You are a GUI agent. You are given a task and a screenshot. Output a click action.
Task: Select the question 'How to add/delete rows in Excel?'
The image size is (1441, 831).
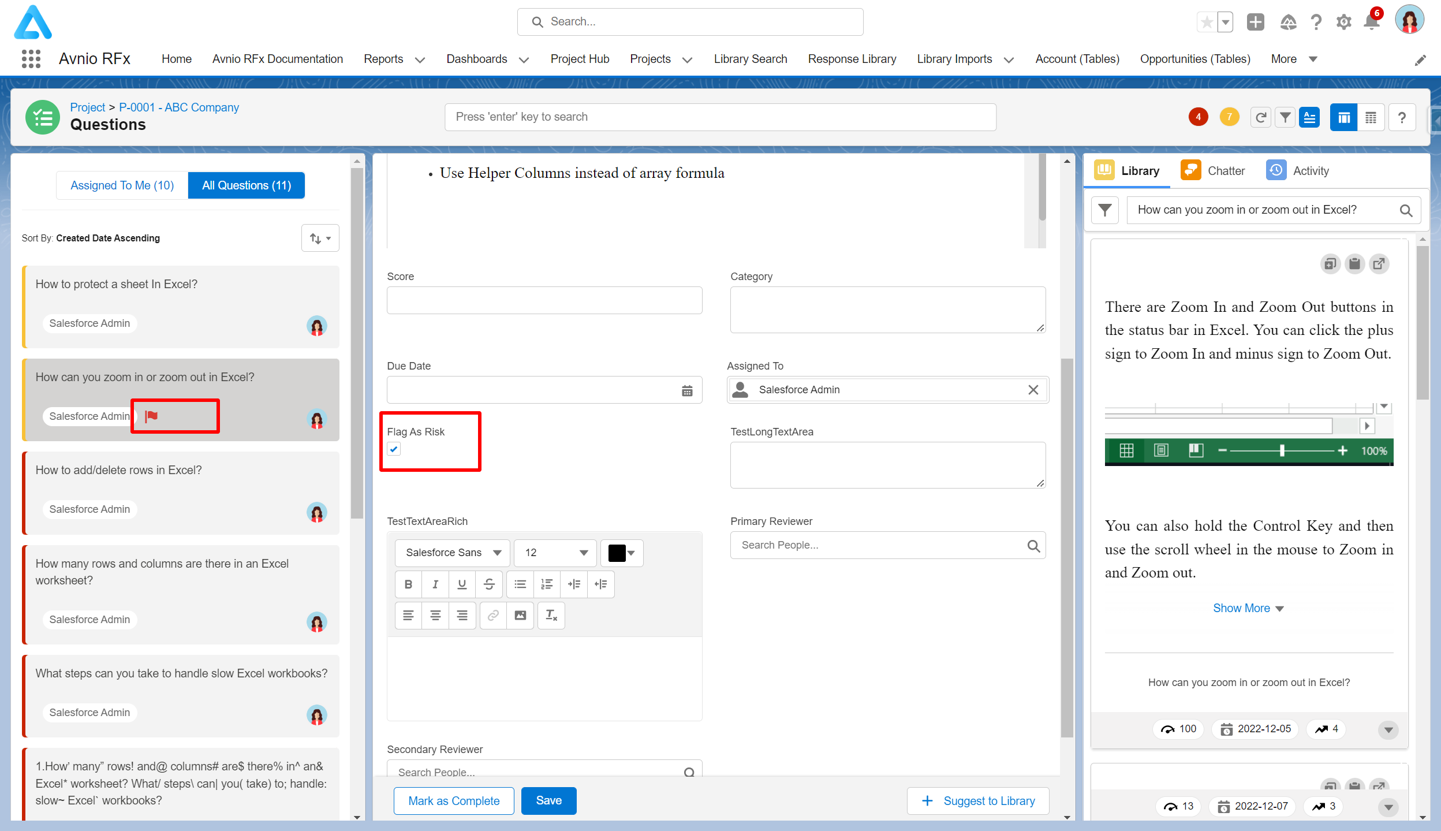coord(181,493)
